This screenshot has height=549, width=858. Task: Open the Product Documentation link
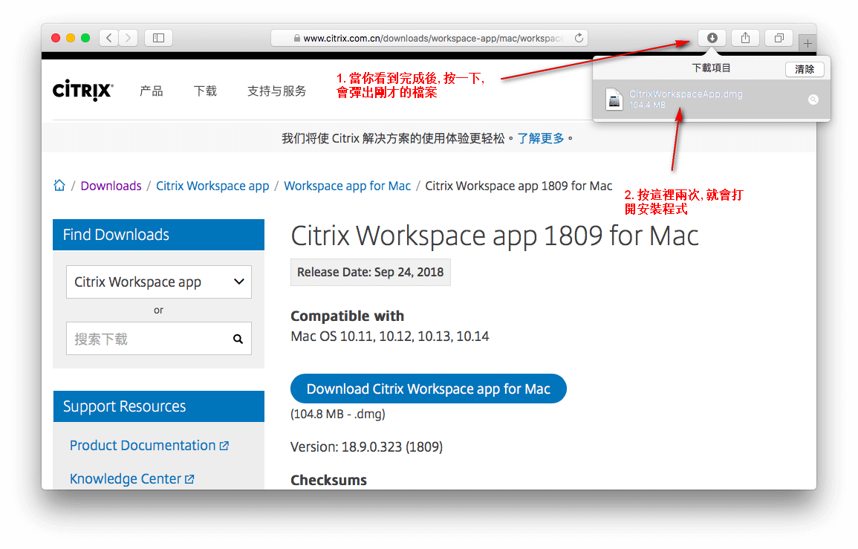143,446
